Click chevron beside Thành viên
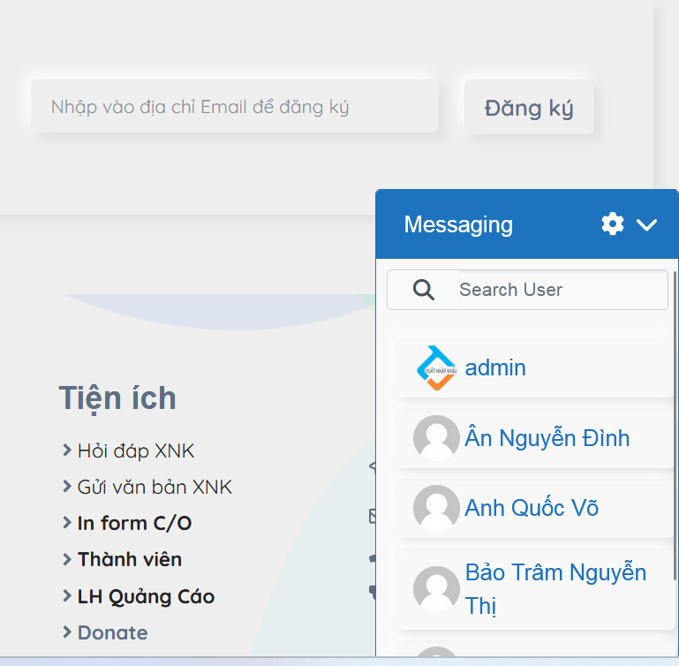Image resolution: width=679 pixels, height=666 pixels. click(67, 559)
